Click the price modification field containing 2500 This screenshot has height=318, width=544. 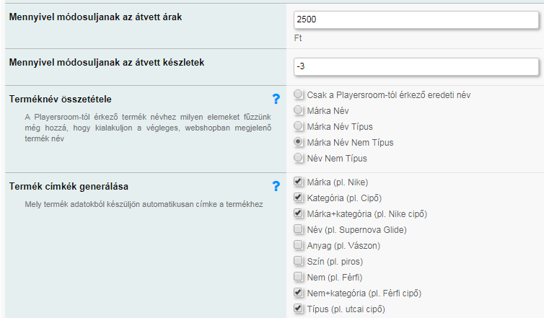tap(416, 20)
